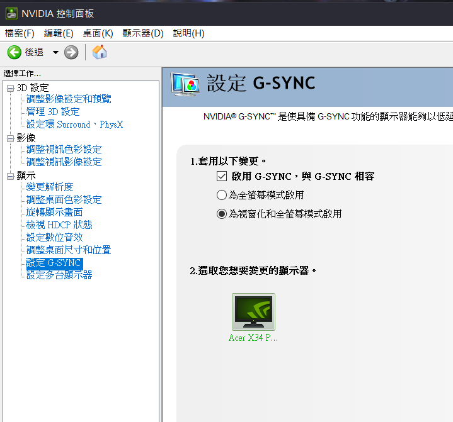This screenshot has height=422, width=453.
Task: Open 變更解析度 link
Action: [x=50, y=187]
